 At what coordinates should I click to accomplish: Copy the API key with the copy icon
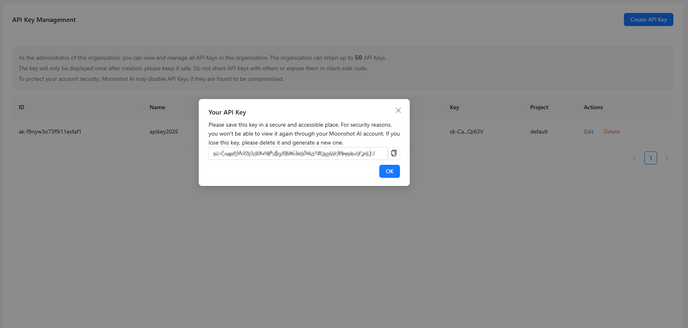(x=393, y=153)
